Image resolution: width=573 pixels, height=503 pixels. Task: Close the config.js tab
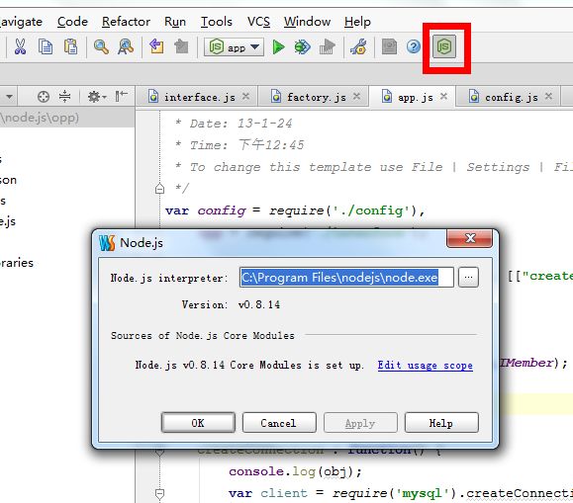point(548,97)
